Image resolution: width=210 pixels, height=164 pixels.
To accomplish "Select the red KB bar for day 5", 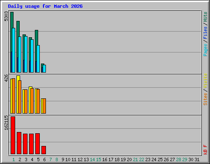I will [37, 143].
